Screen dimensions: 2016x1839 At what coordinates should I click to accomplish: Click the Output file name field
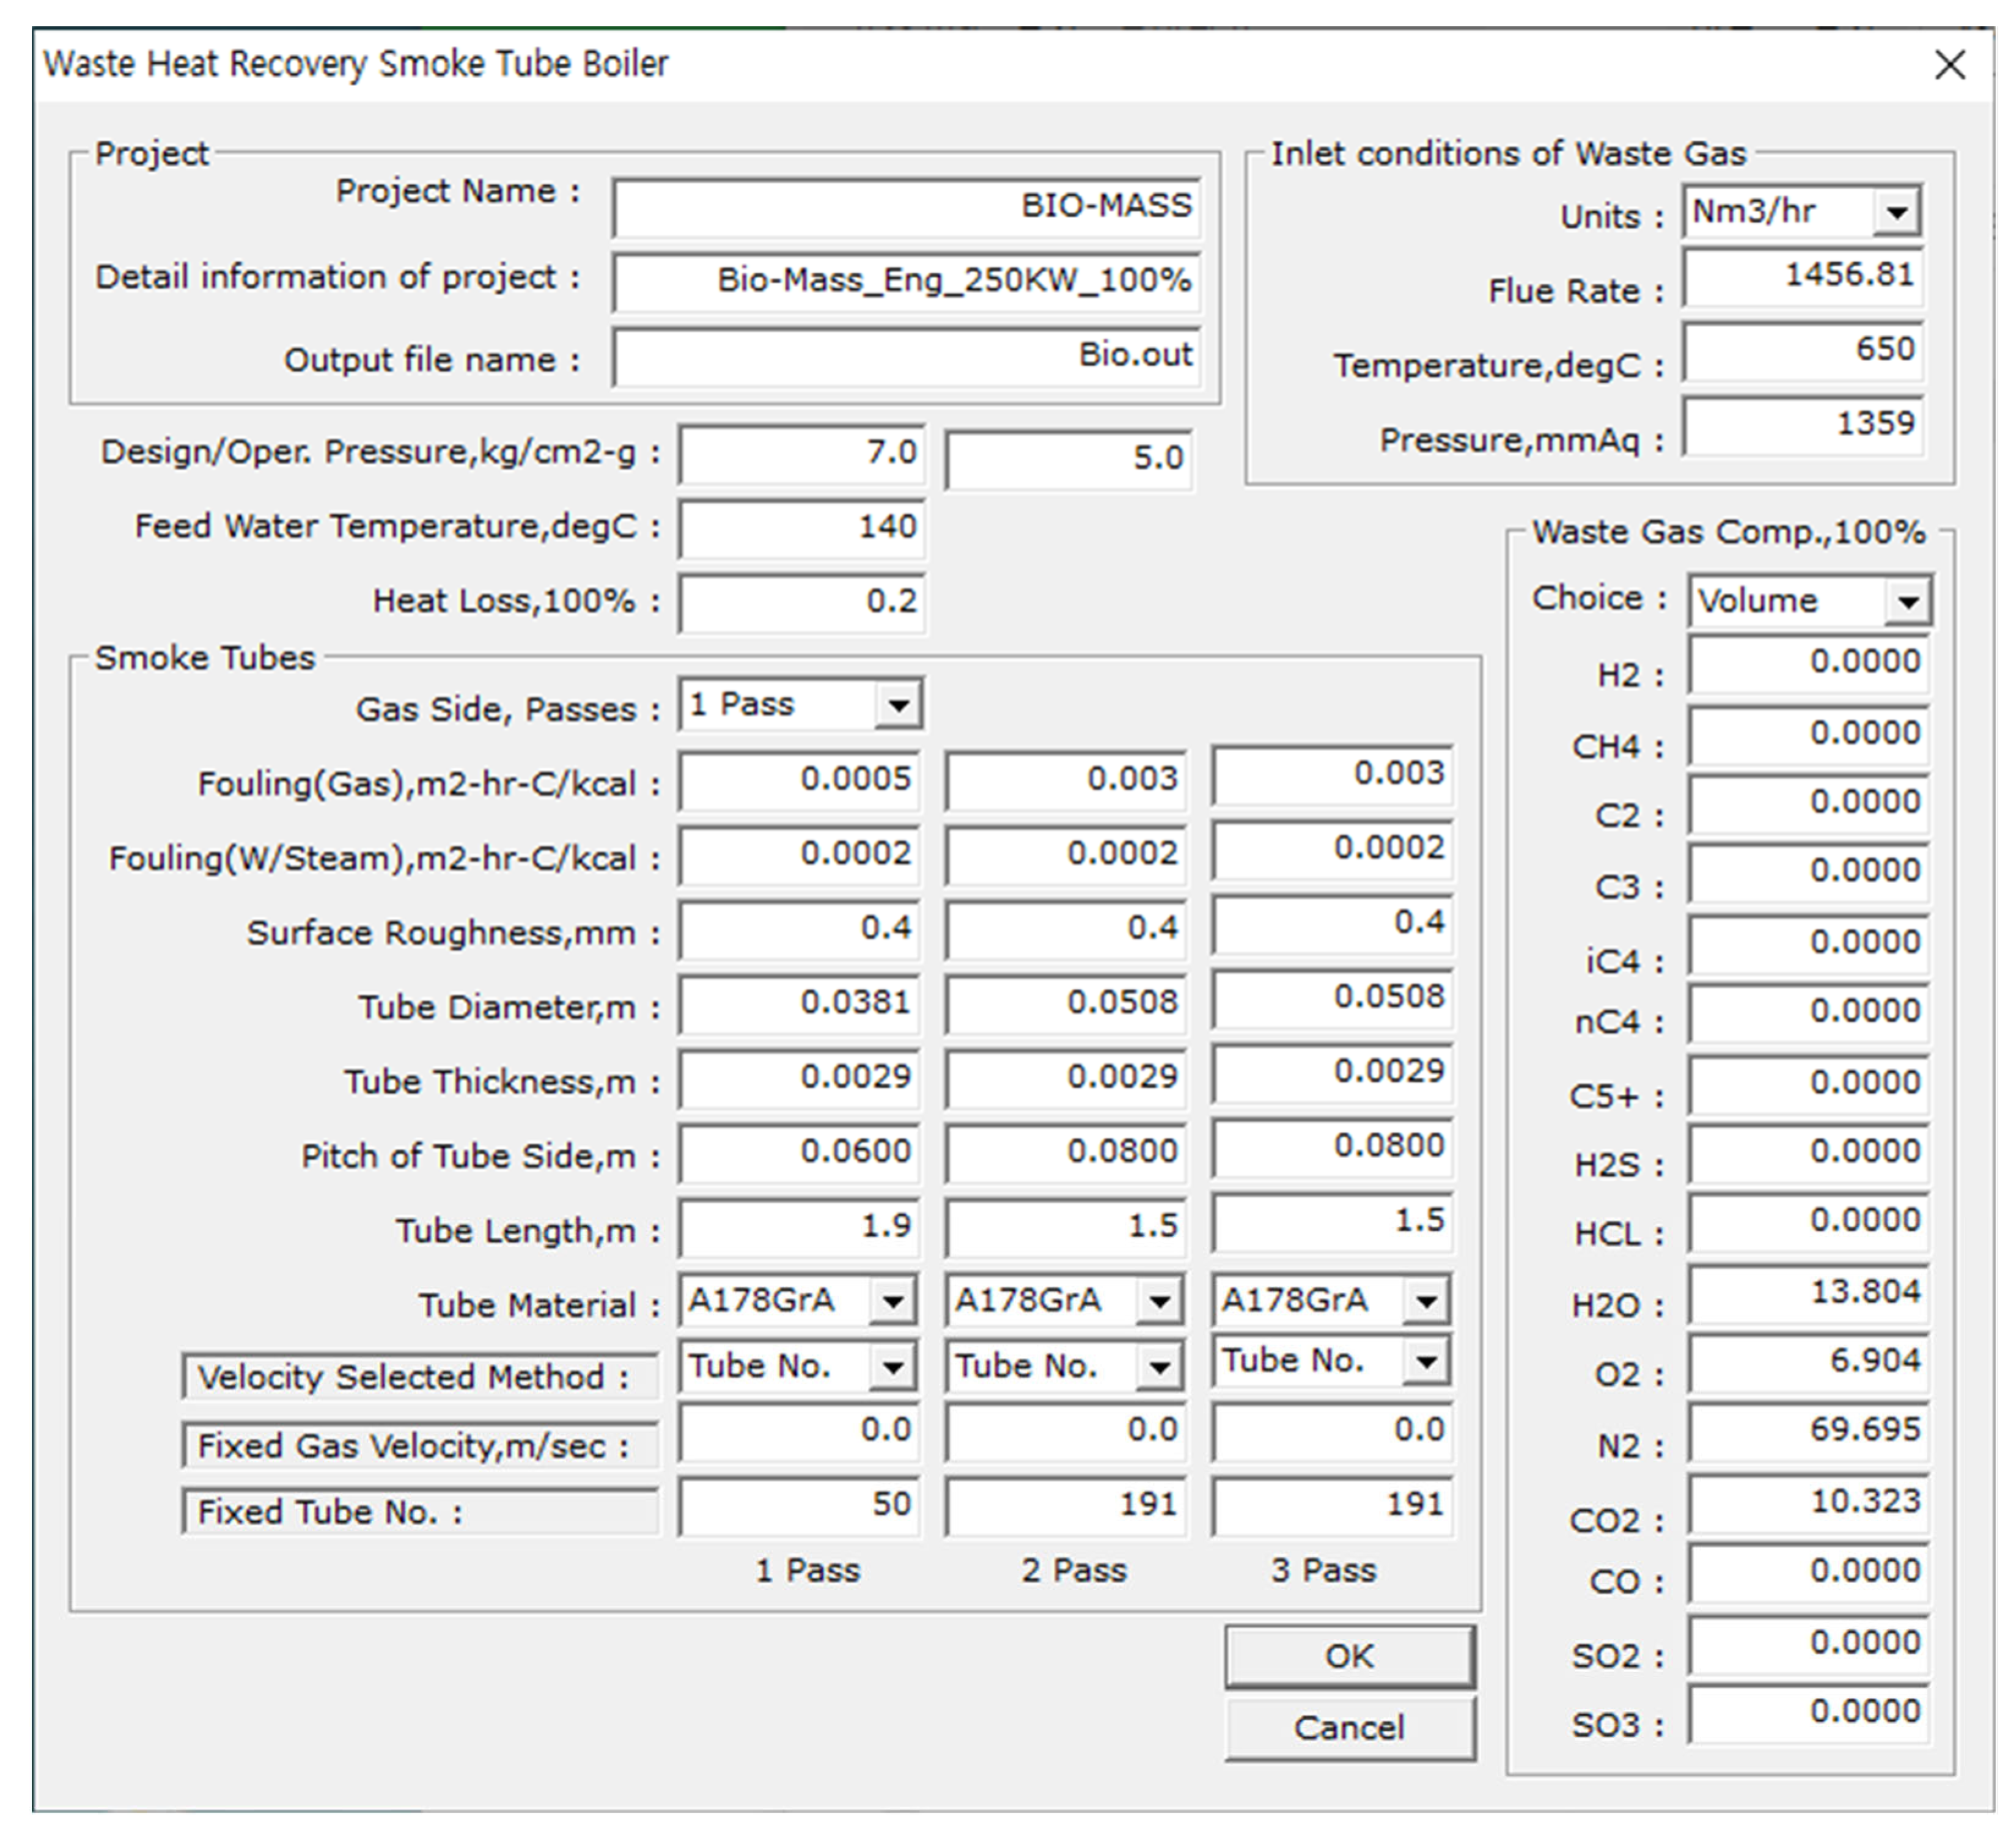point(905,356)
